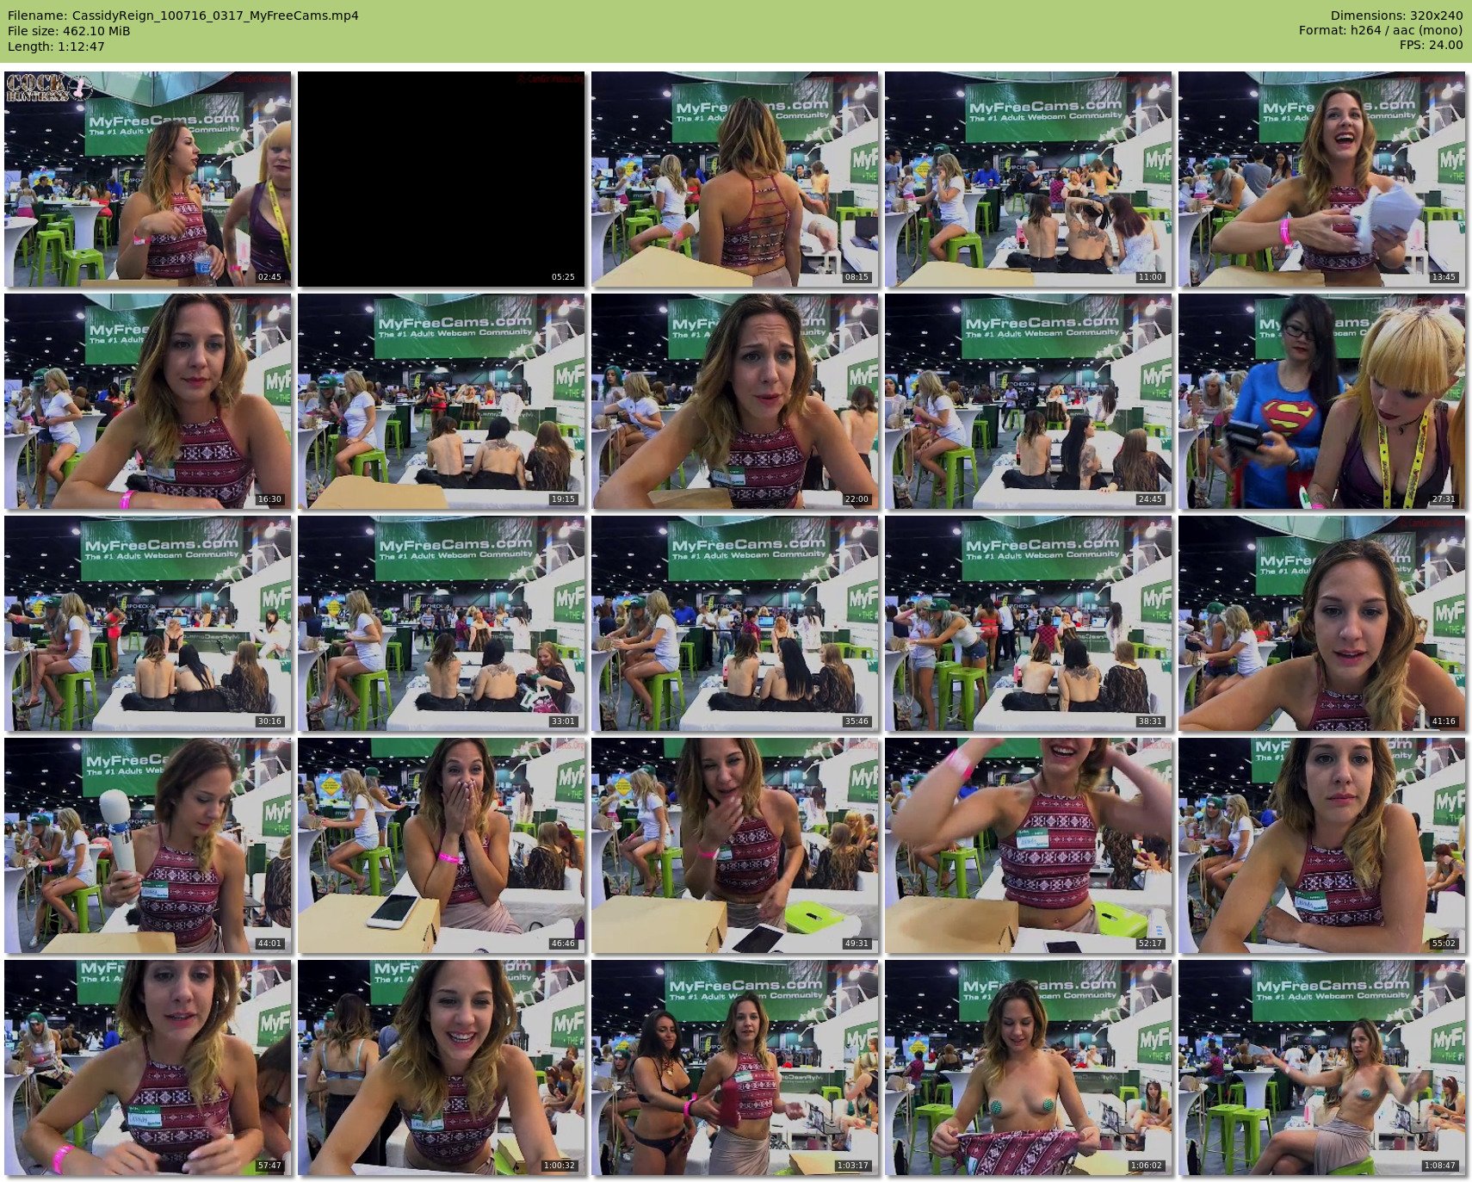Pick the frame marked 44:01

tap(148, 845)
